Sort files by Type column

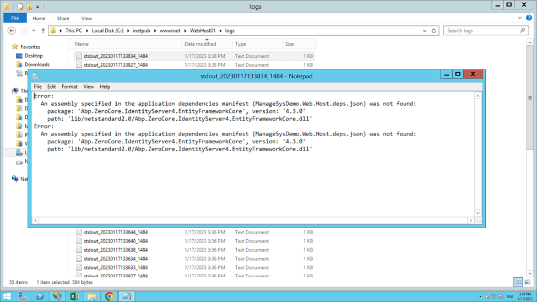tap(257, 44)
